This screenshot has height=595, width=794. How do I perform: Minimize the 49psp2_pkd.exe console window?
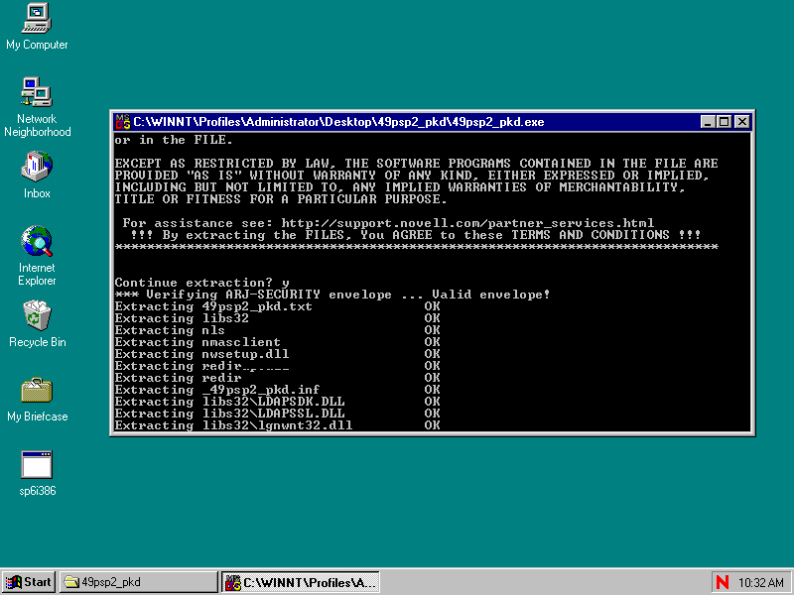[708, 122]
